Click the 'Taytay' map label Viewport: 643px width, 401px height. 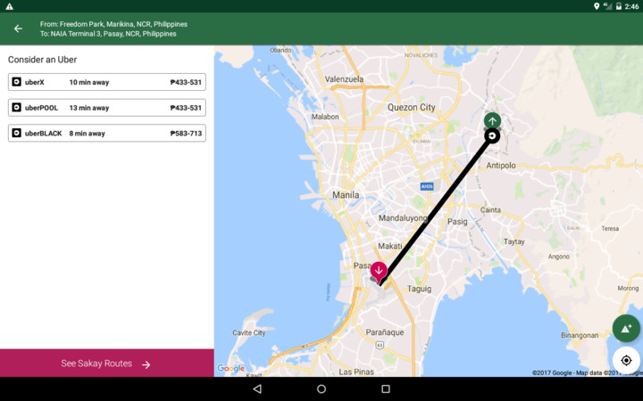click(514, 241)
